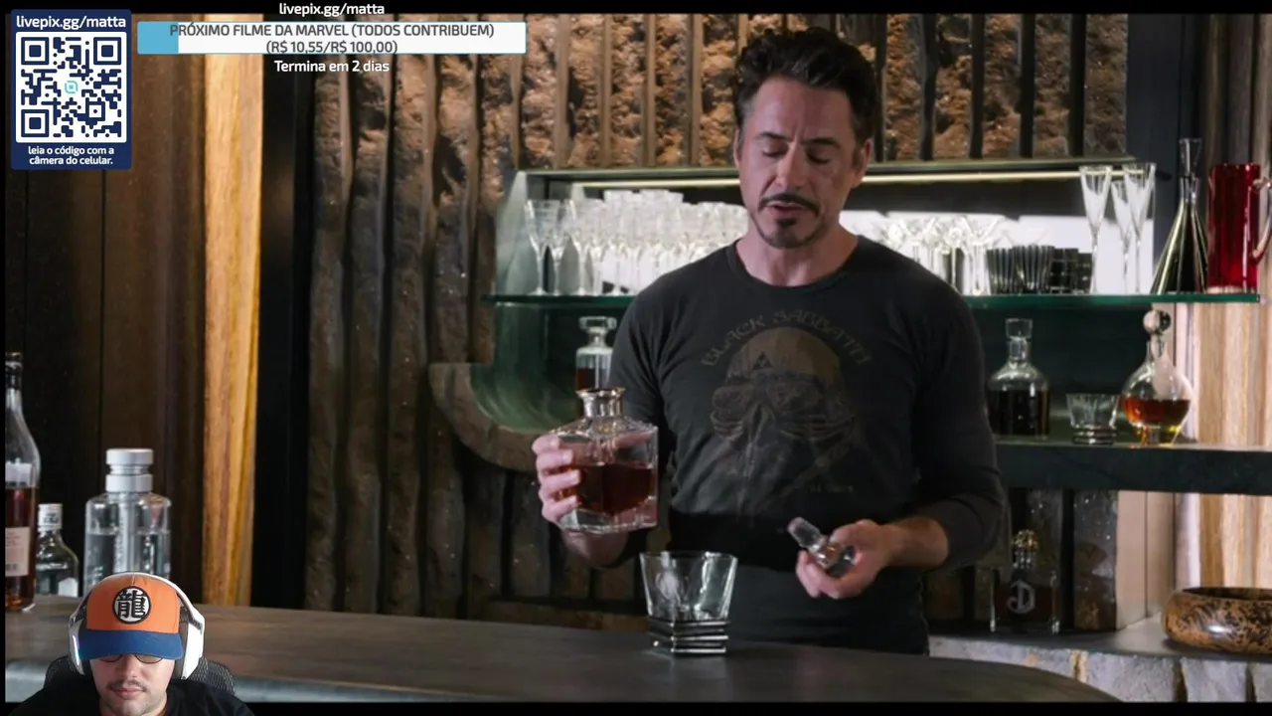Click the livepix.gg/matta label above QR code

(x=71, y=21)
